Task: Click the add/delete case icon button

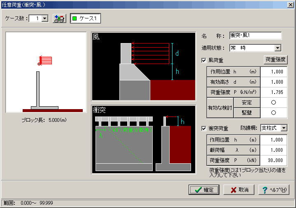Action: (59, 18)
